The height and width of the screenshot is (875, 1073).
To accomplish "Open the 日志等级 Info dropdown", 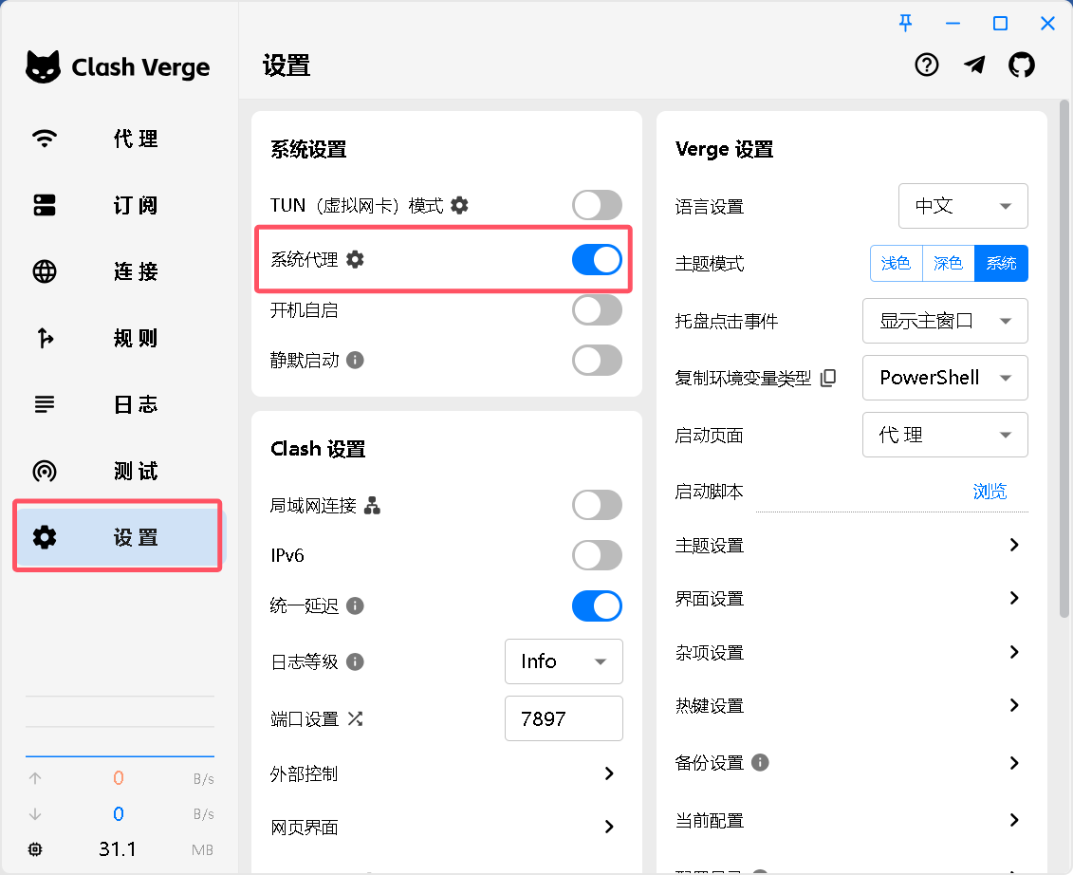I will (x=564, y=661).
